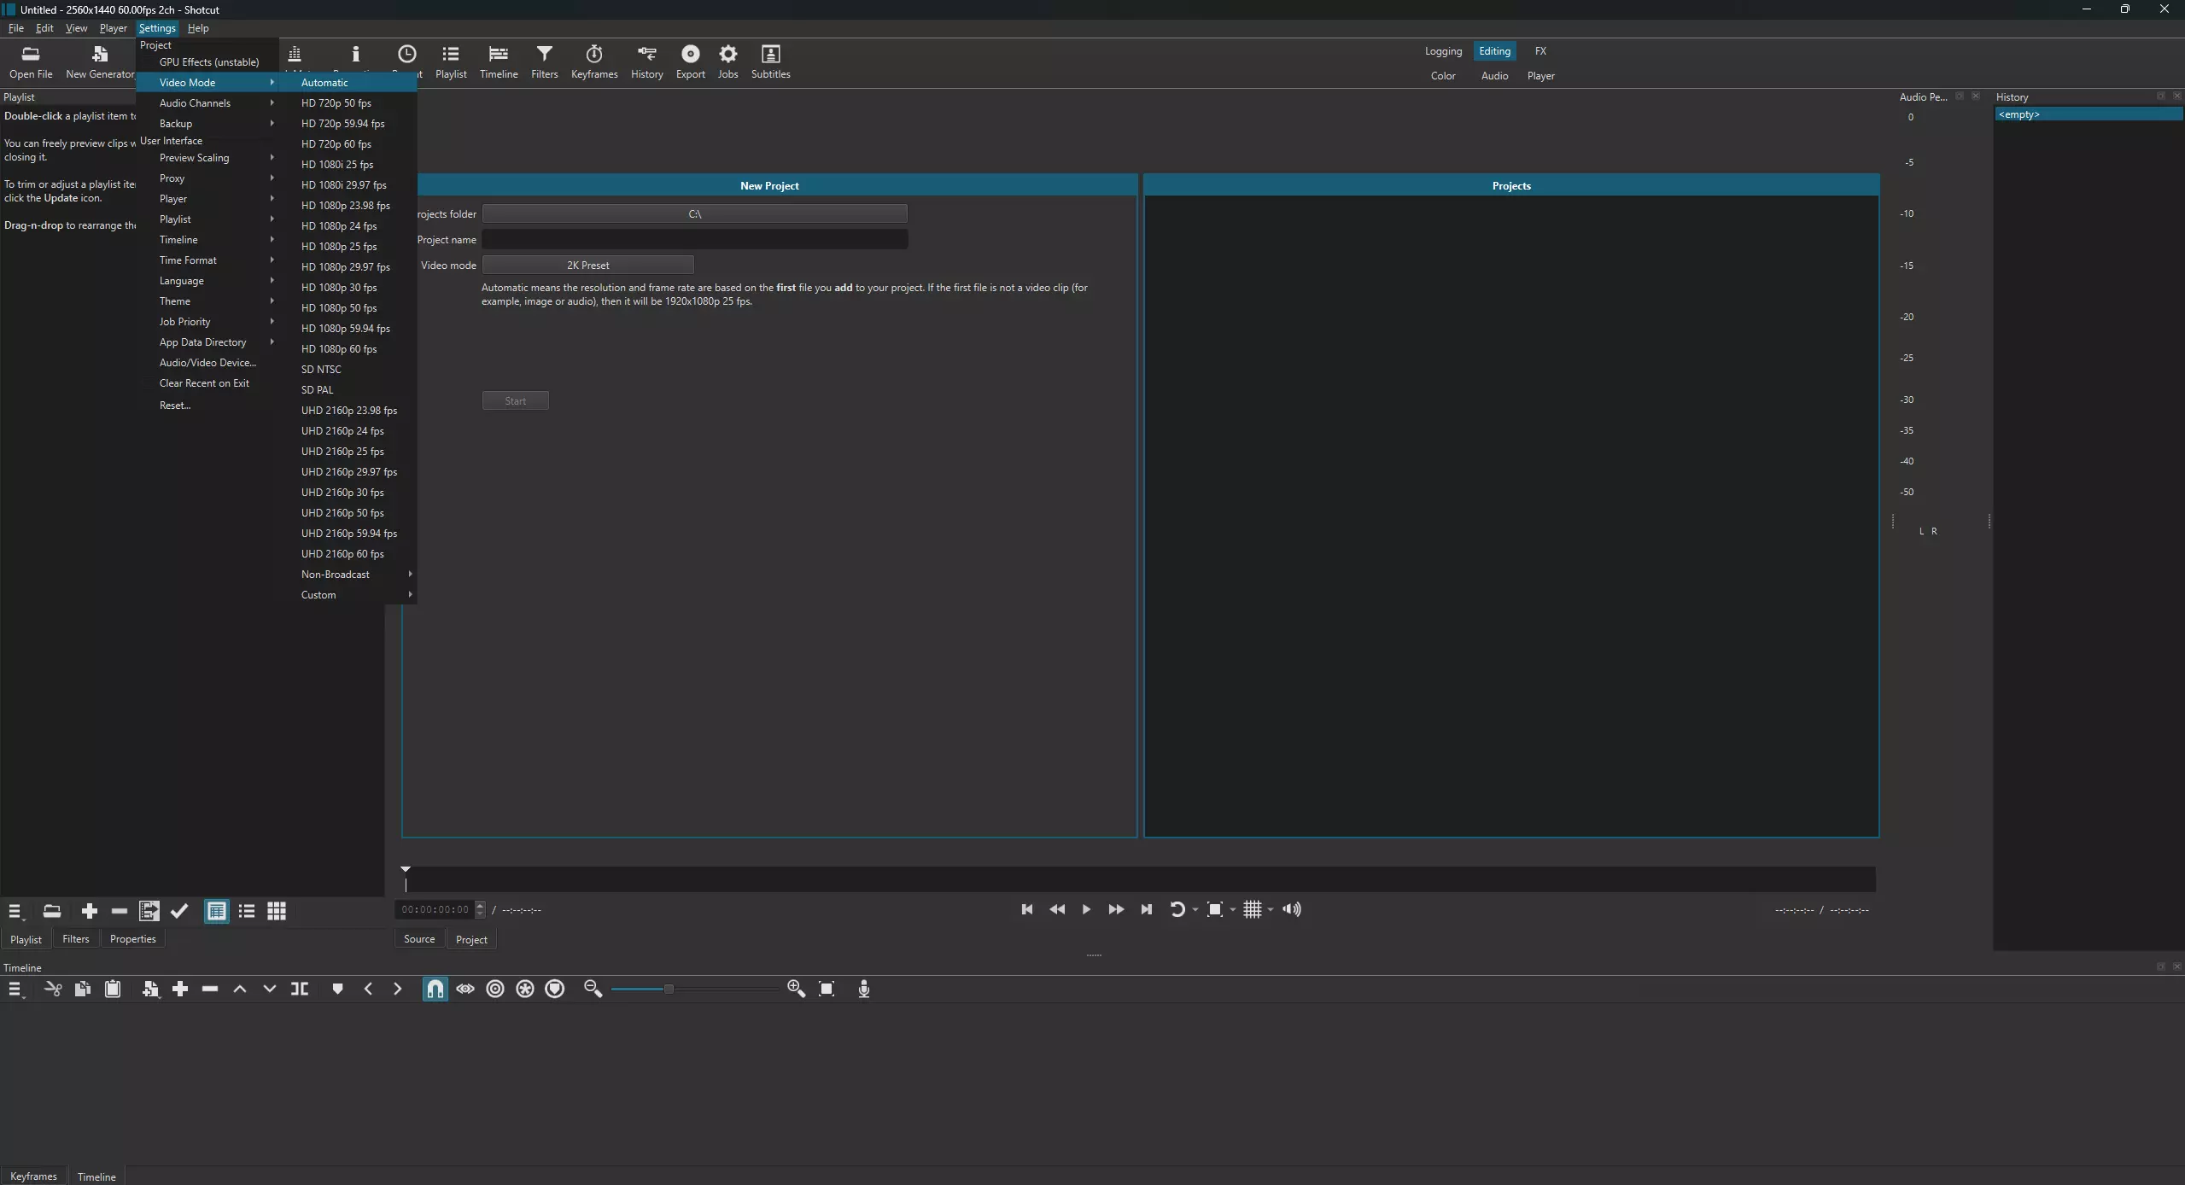The width and height of the screenshot is (2185, 1185).
Task: Adjust the timeline zoom slider
Action: pos(669,989)
